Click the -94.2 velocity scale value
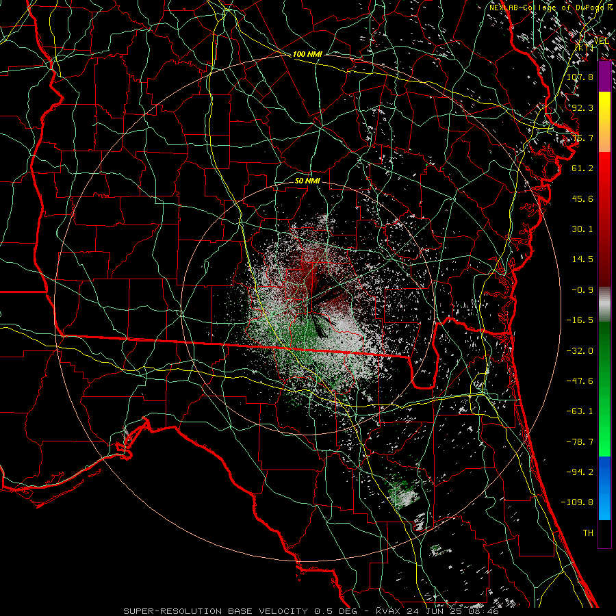 580,472
